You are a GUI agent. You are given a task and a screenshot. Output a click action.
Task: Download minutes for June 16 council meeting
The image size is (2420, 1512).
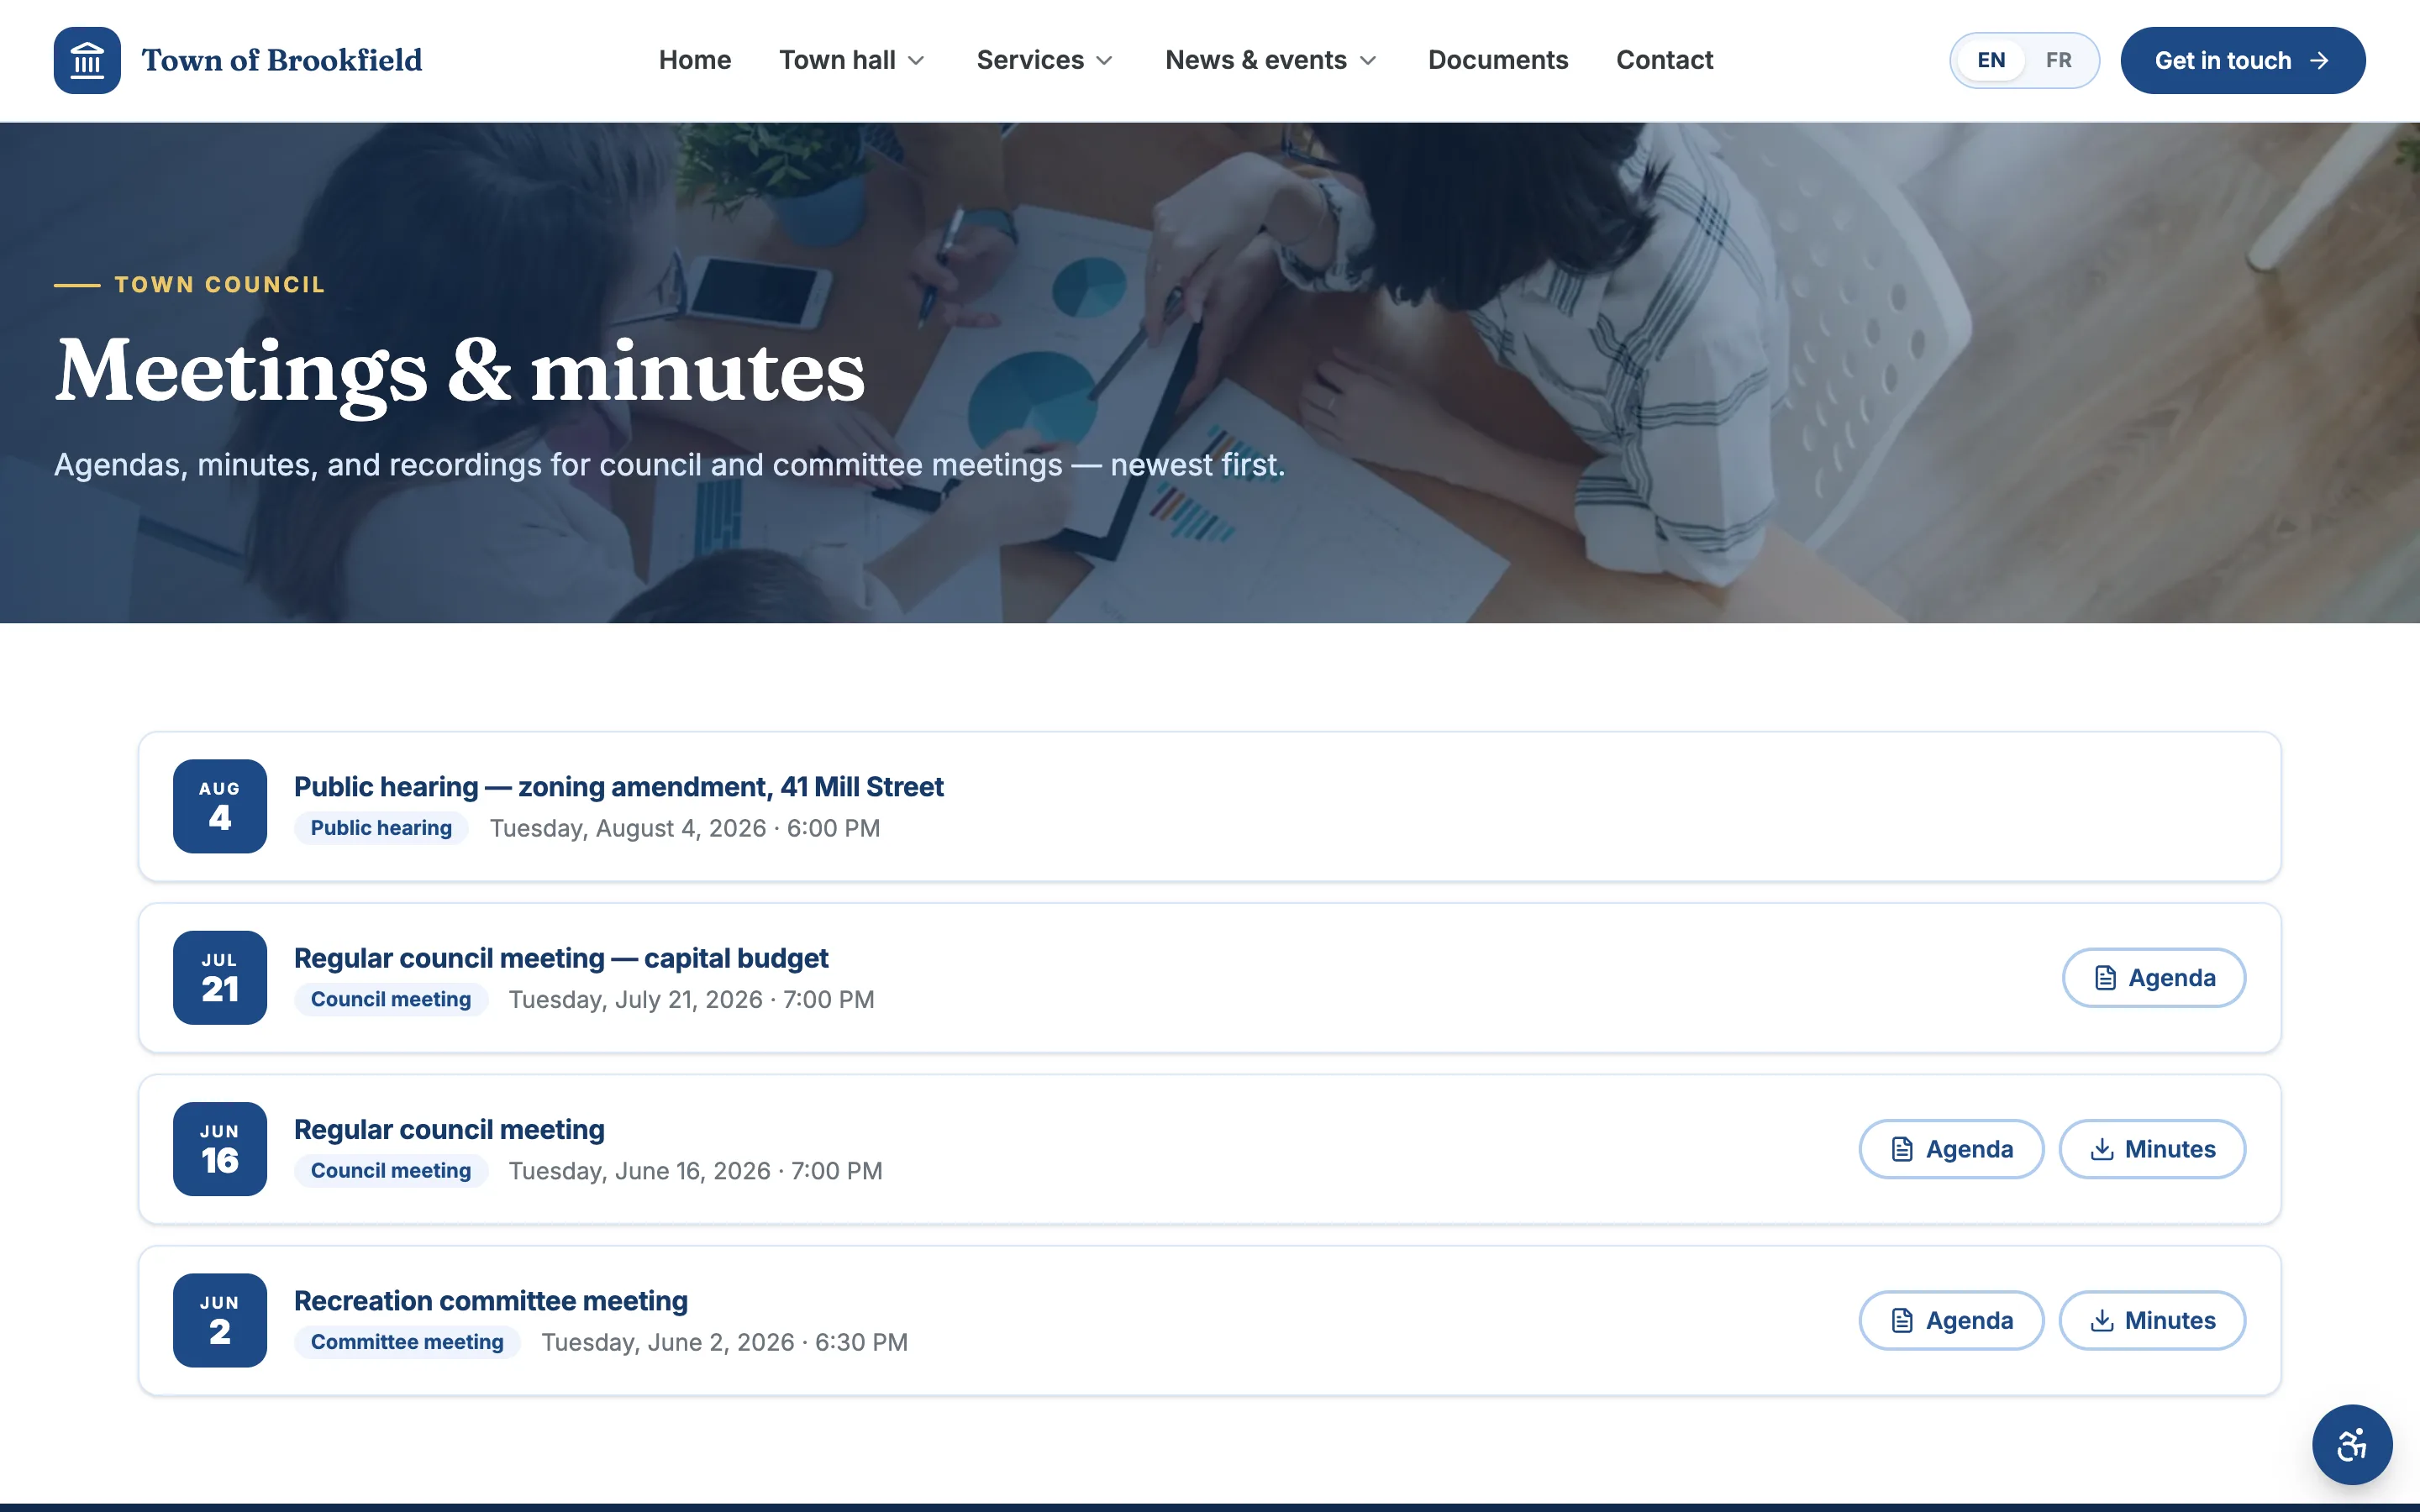pyautogui.click(x=2152, y=1149)
